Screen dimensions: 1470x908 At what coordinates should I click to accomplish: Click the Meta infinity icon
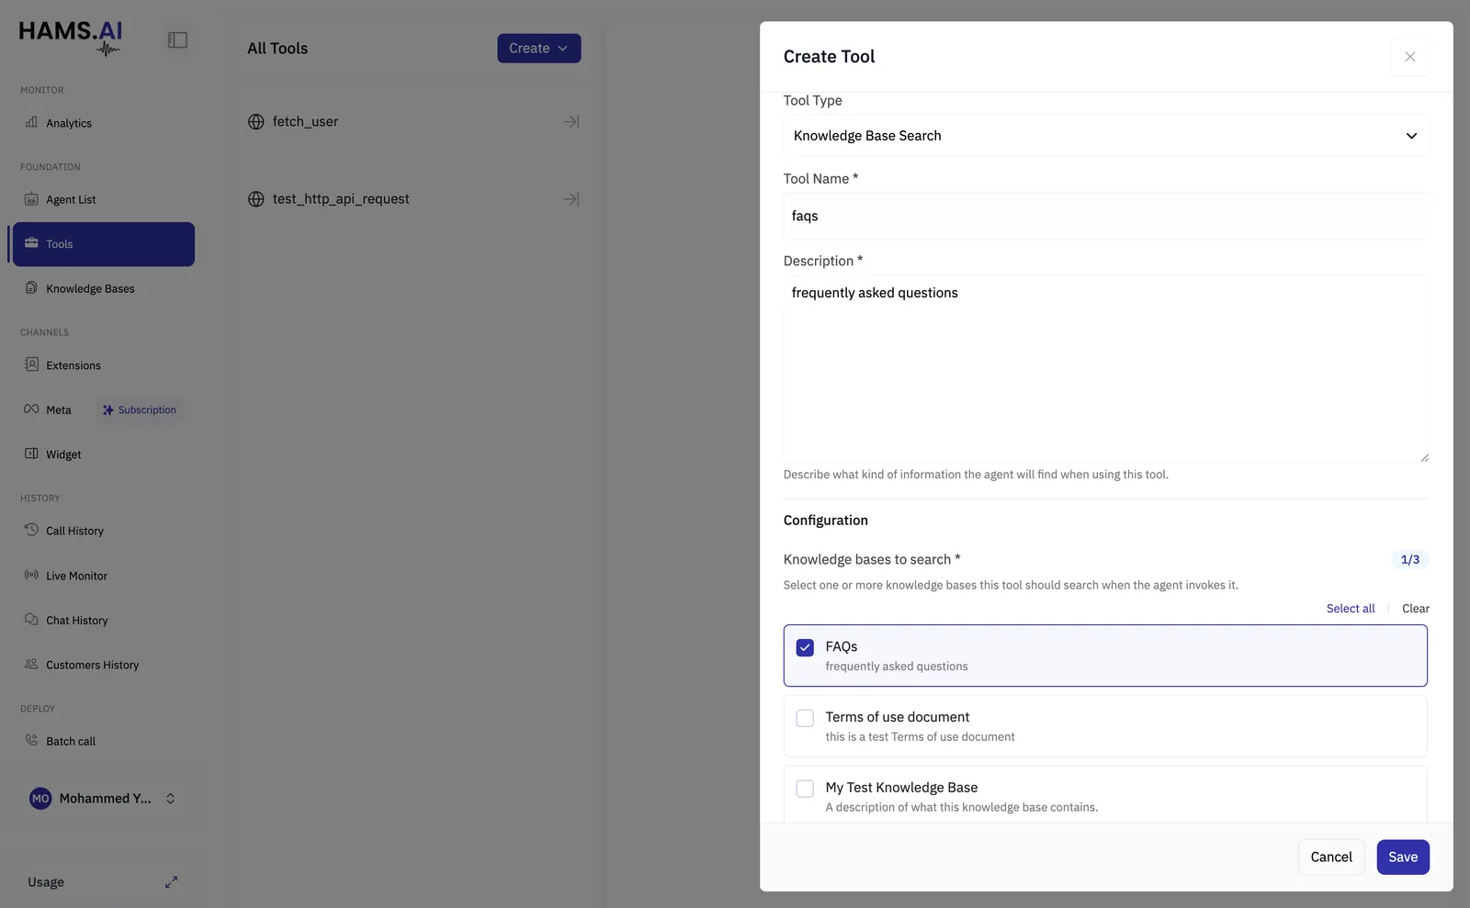31,409
